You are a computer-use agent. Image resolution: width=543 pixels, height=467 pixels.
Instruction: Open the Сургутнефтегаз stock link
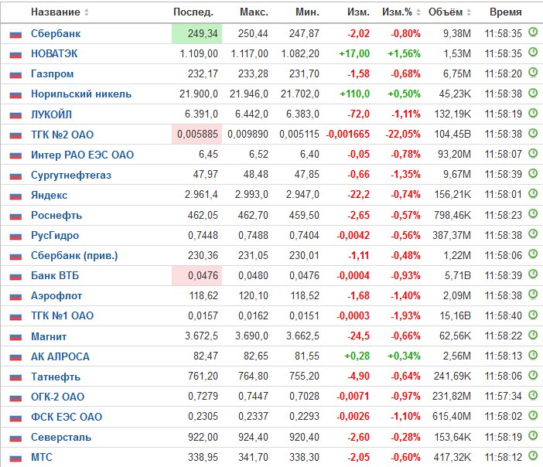[71, 176]
